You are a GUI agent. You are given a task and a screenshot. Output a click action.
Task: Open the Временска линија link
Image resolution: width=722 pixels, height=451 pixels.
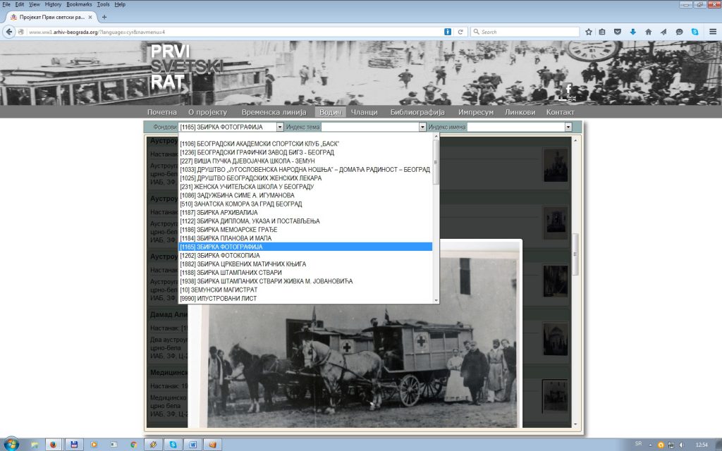pyautogui.click(x=274, y=112)
